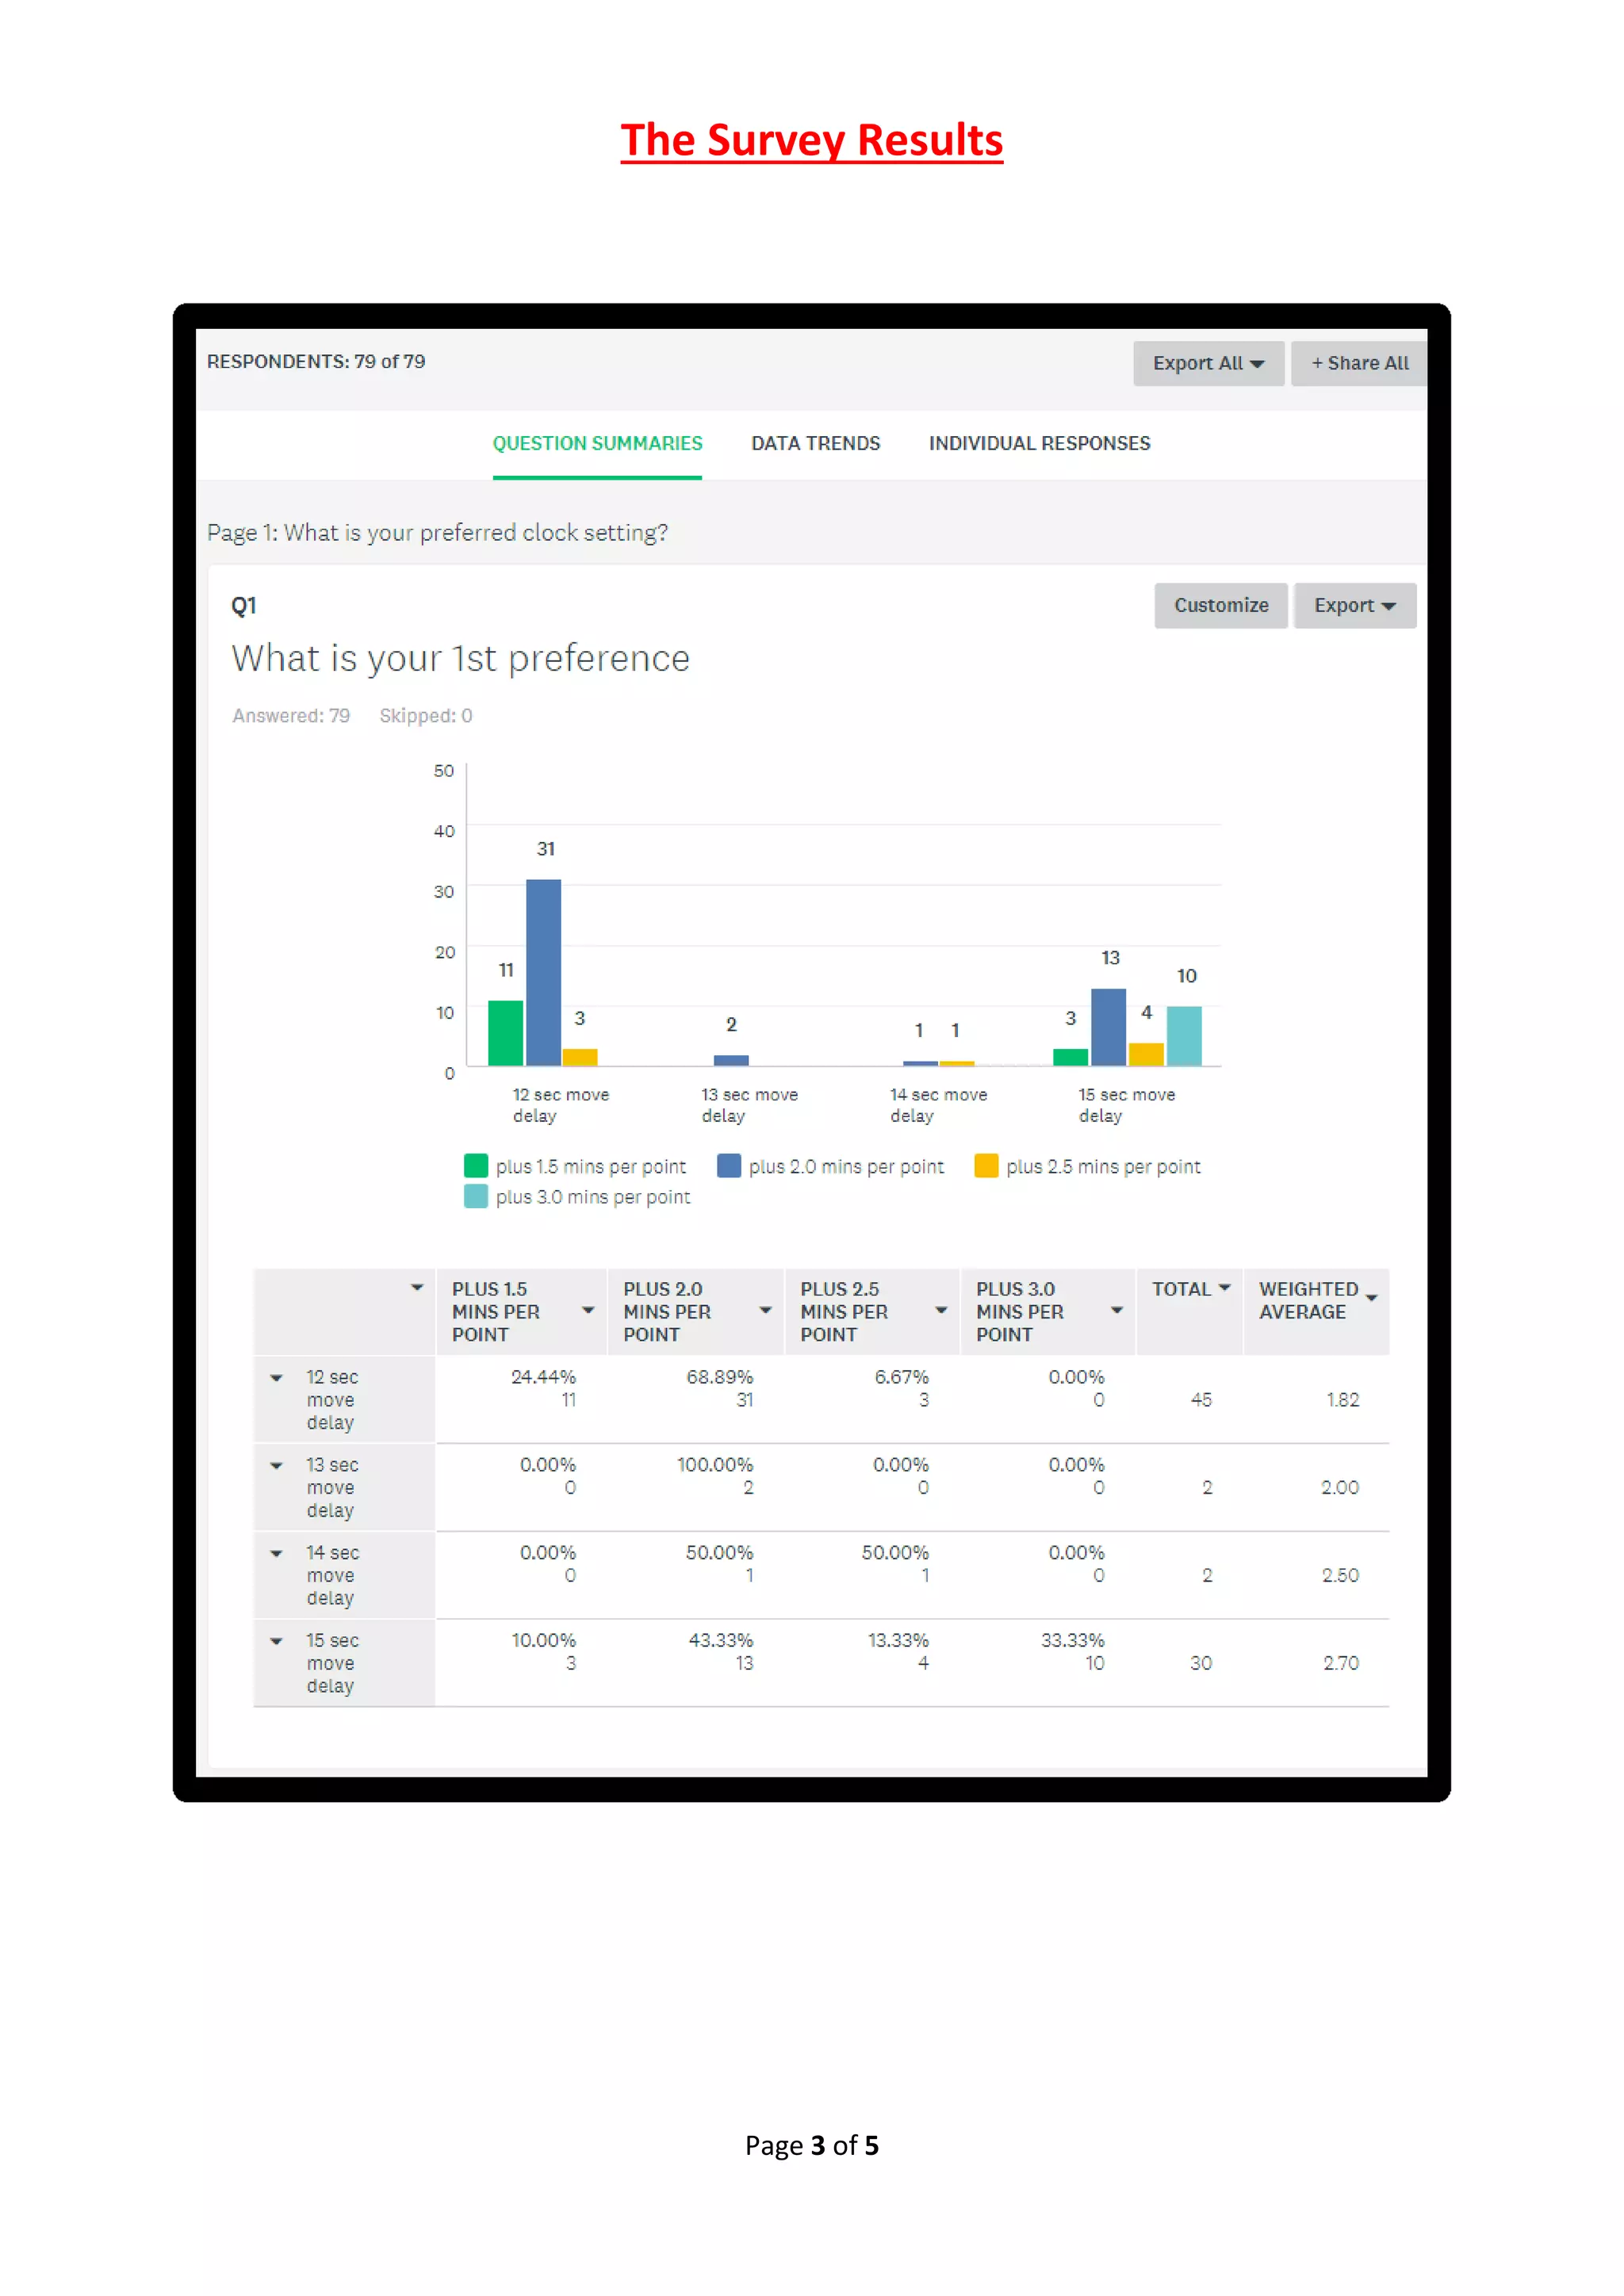
Task: Open Plus 1.5 Mins Per Point column arrow
Action: pos(588,1310)
